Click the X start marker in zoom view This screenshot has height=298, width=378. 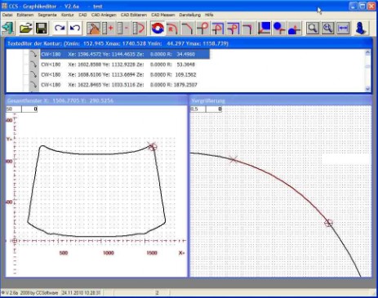tap(233, 159)
